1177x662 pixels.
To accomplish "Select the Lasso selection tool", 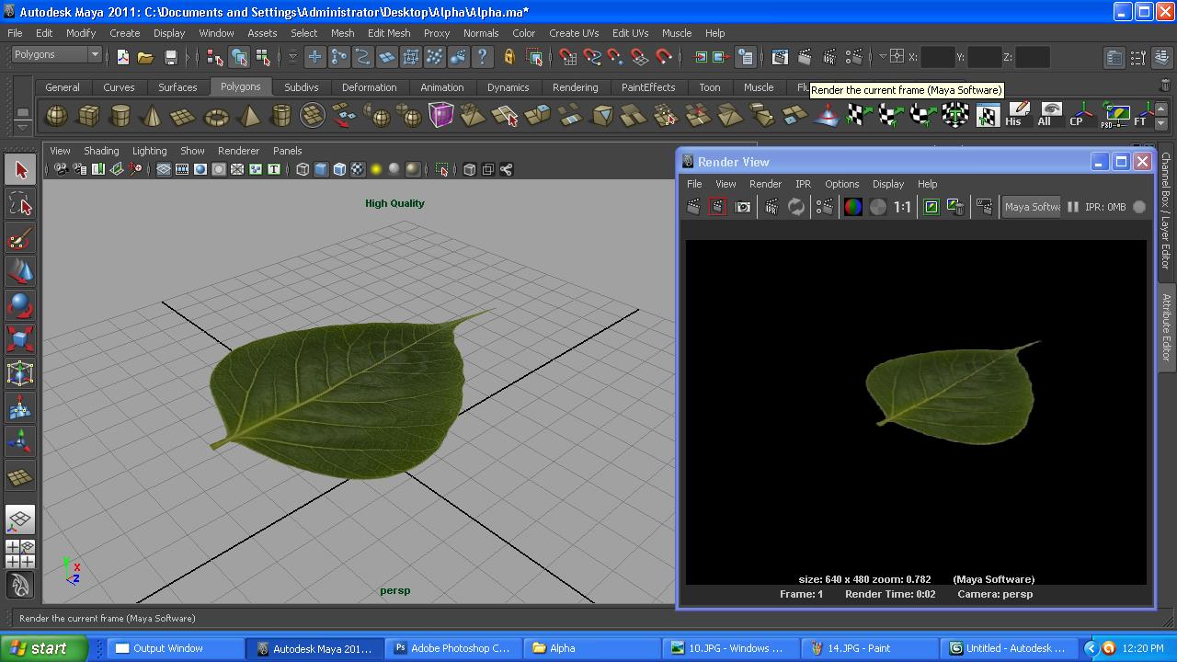I will click(x=20, y=205).
